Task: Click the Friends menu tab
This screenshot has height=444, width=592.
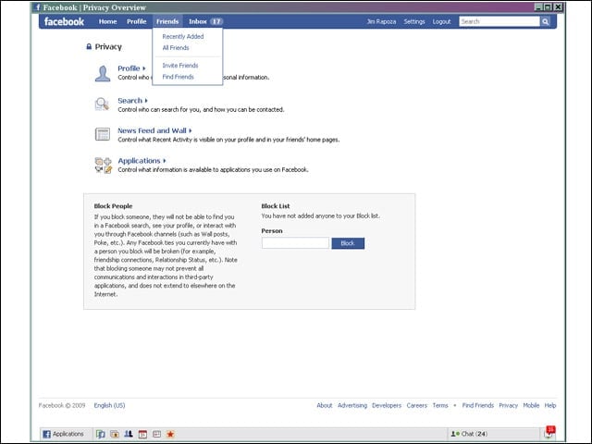Action: [x=167, y=21]
